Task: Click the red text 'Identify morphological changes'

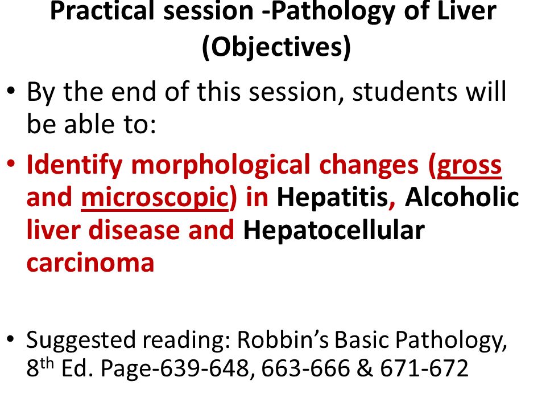Action: click(x=222, y=165)
